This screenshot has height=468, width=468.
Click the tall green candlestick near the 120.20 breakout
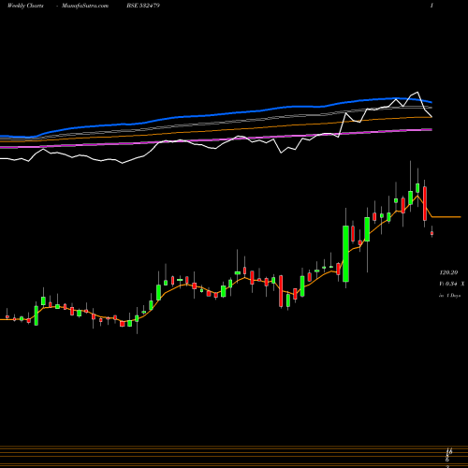pyautogui.click(x=345, y=254)
